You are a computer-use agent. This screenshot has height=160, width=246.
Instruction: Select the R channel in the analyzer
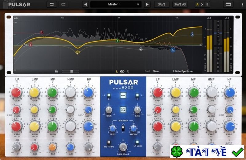pyautogui.click(x=128, y=71)
